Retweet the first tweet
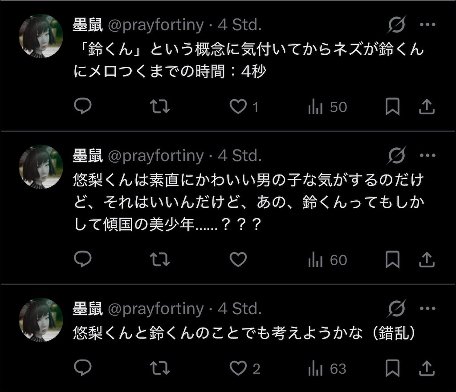The image size is (456, 392). (x=160, y=106)
